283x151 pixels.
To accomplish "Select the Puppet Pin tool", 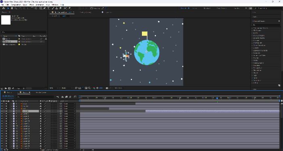I will [x=70, y=8].
